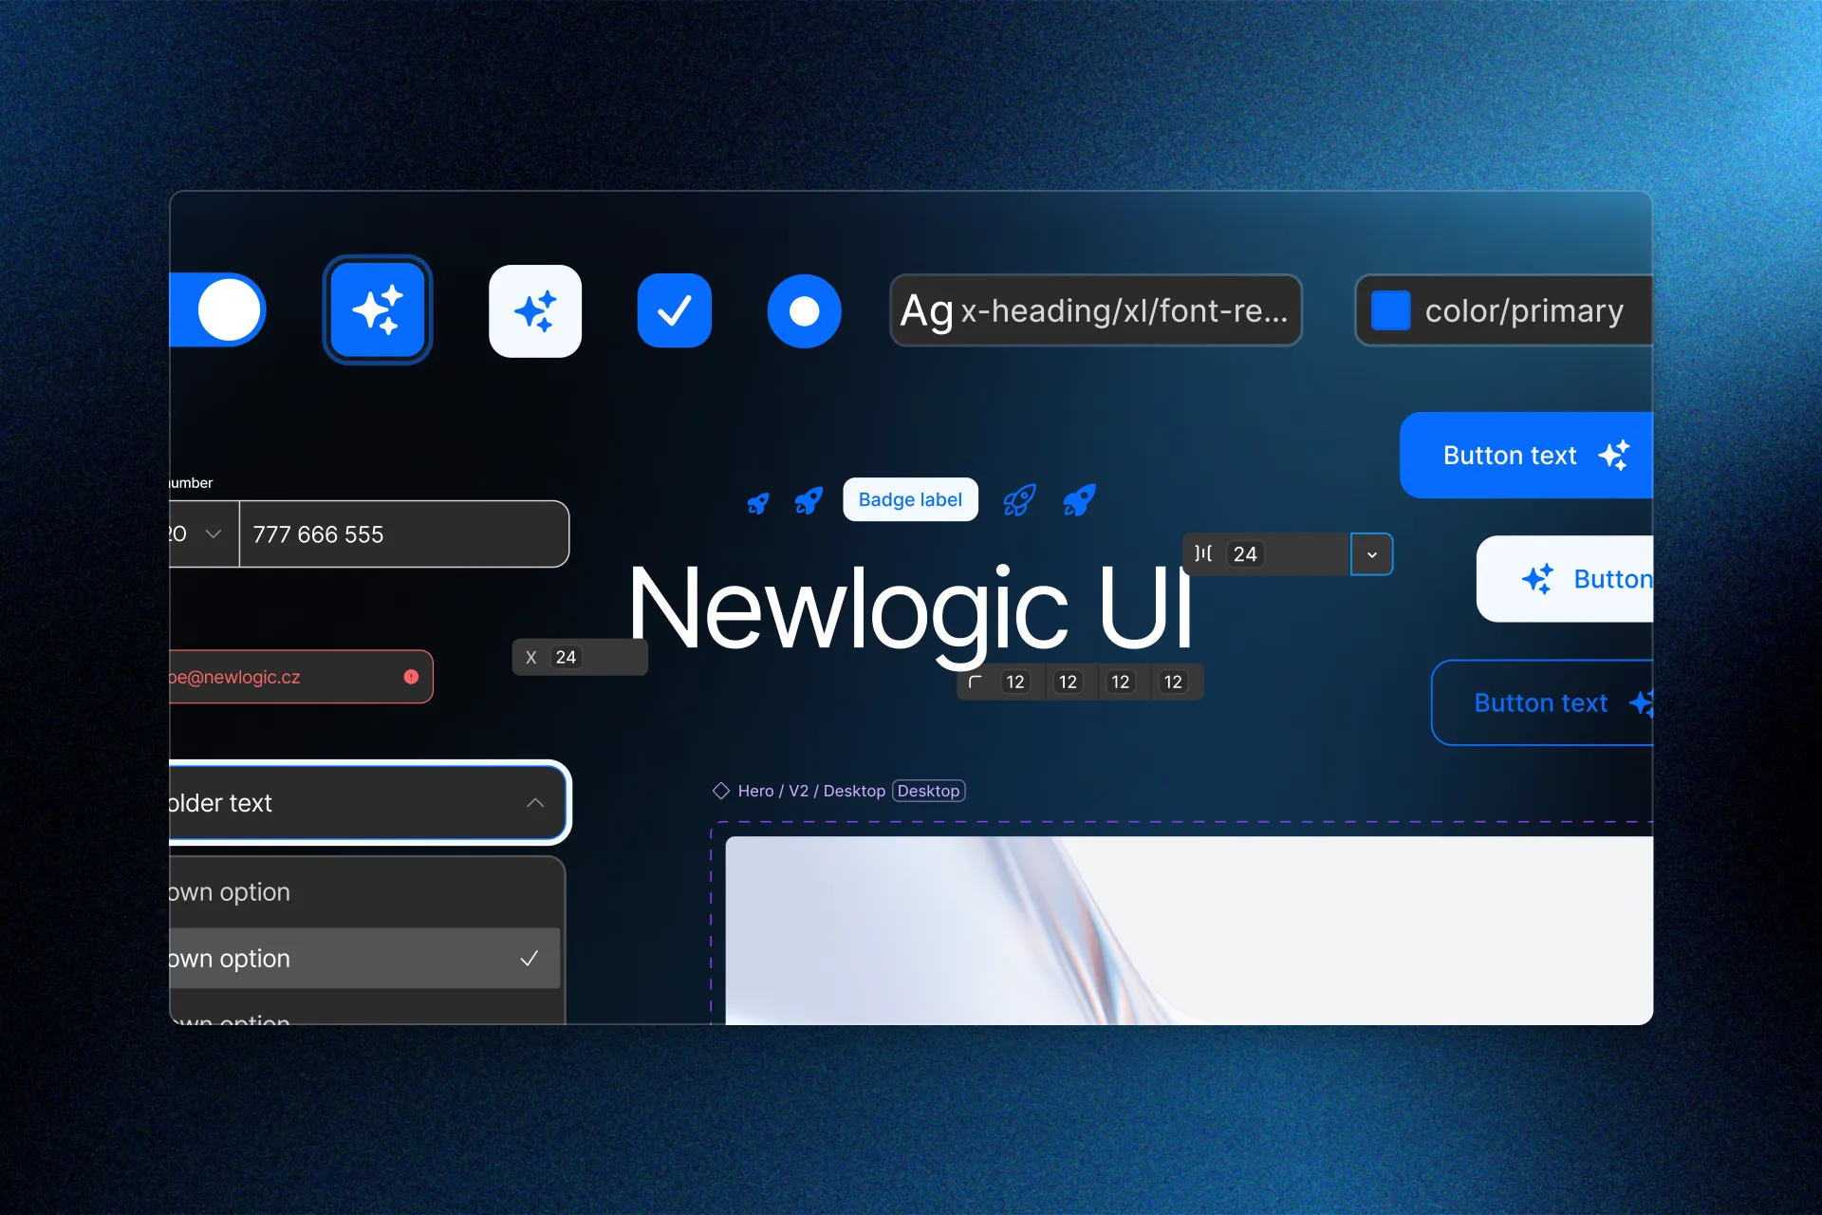
Task: Open dropdown arrow next to gap value 24
Action: pos(1371,554)
